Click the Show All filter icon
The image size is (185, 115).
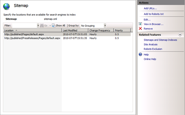click(x=54, y=26)
